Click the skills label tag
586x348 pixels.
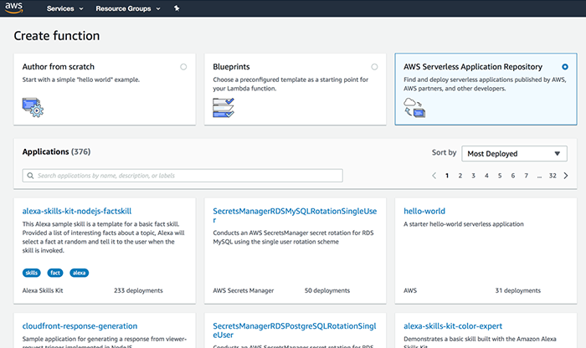[x=32, y=273]
